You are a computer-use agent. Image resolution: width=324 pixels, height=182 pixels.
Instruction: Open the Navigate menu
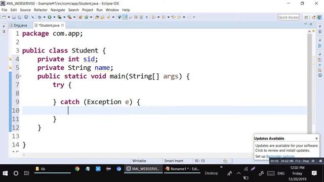(x=58, y=10)
